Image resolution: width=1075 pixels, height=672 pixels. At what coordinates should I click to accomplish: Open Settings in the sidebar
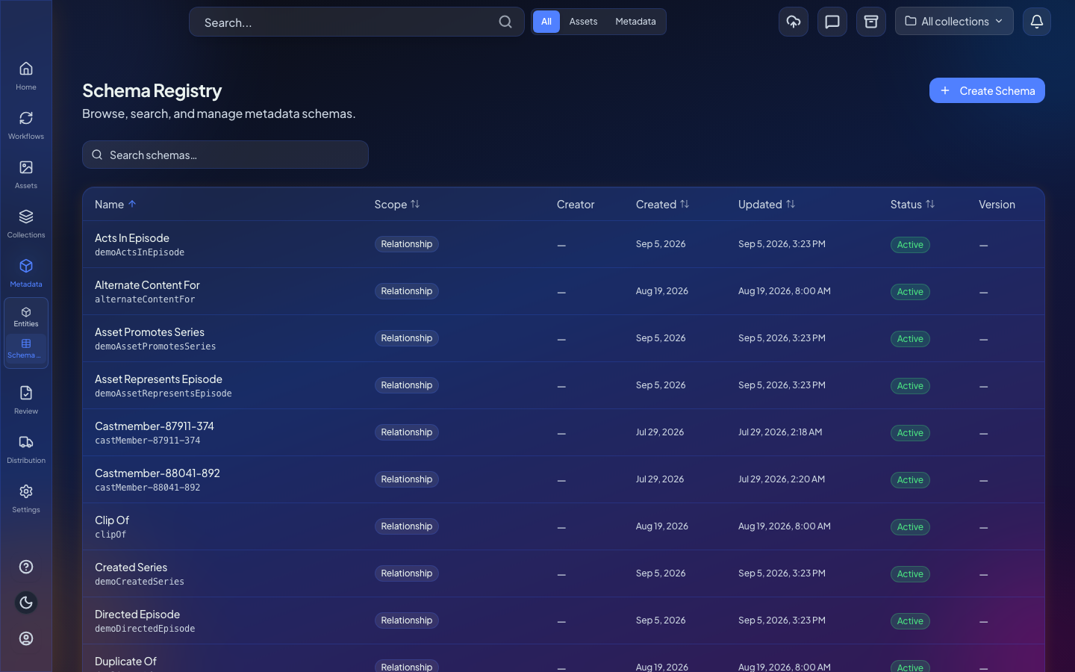pos(26,499)
